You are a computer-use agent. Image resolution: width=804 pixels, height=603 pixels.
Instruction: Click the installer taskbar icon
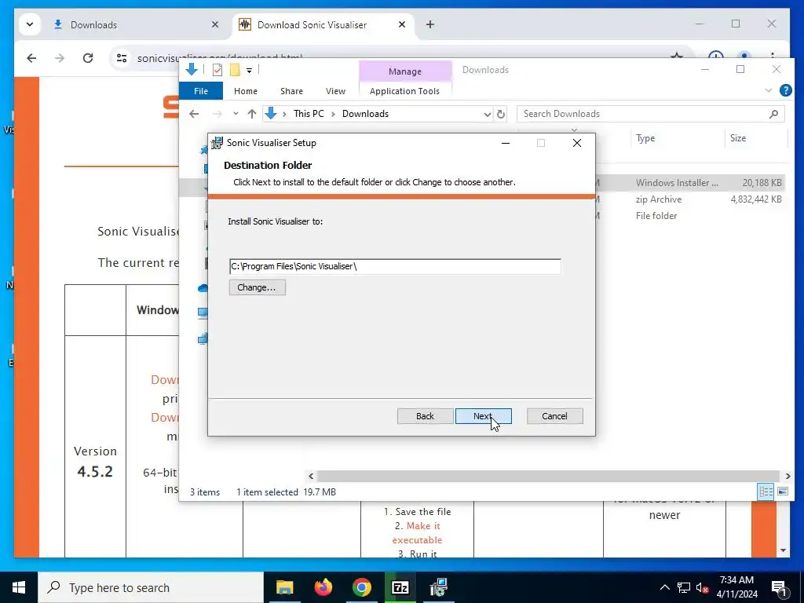click(439, 587)
